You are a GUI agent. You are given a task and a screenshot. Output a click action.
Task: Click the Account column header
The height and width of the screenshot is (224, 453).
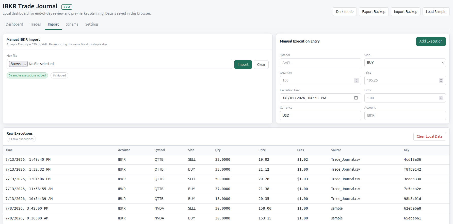pos(124,150)
